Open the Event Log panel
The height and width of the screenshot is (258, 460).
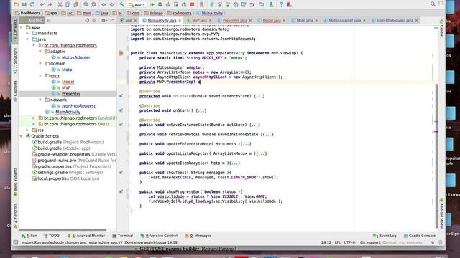coord(385,236)
